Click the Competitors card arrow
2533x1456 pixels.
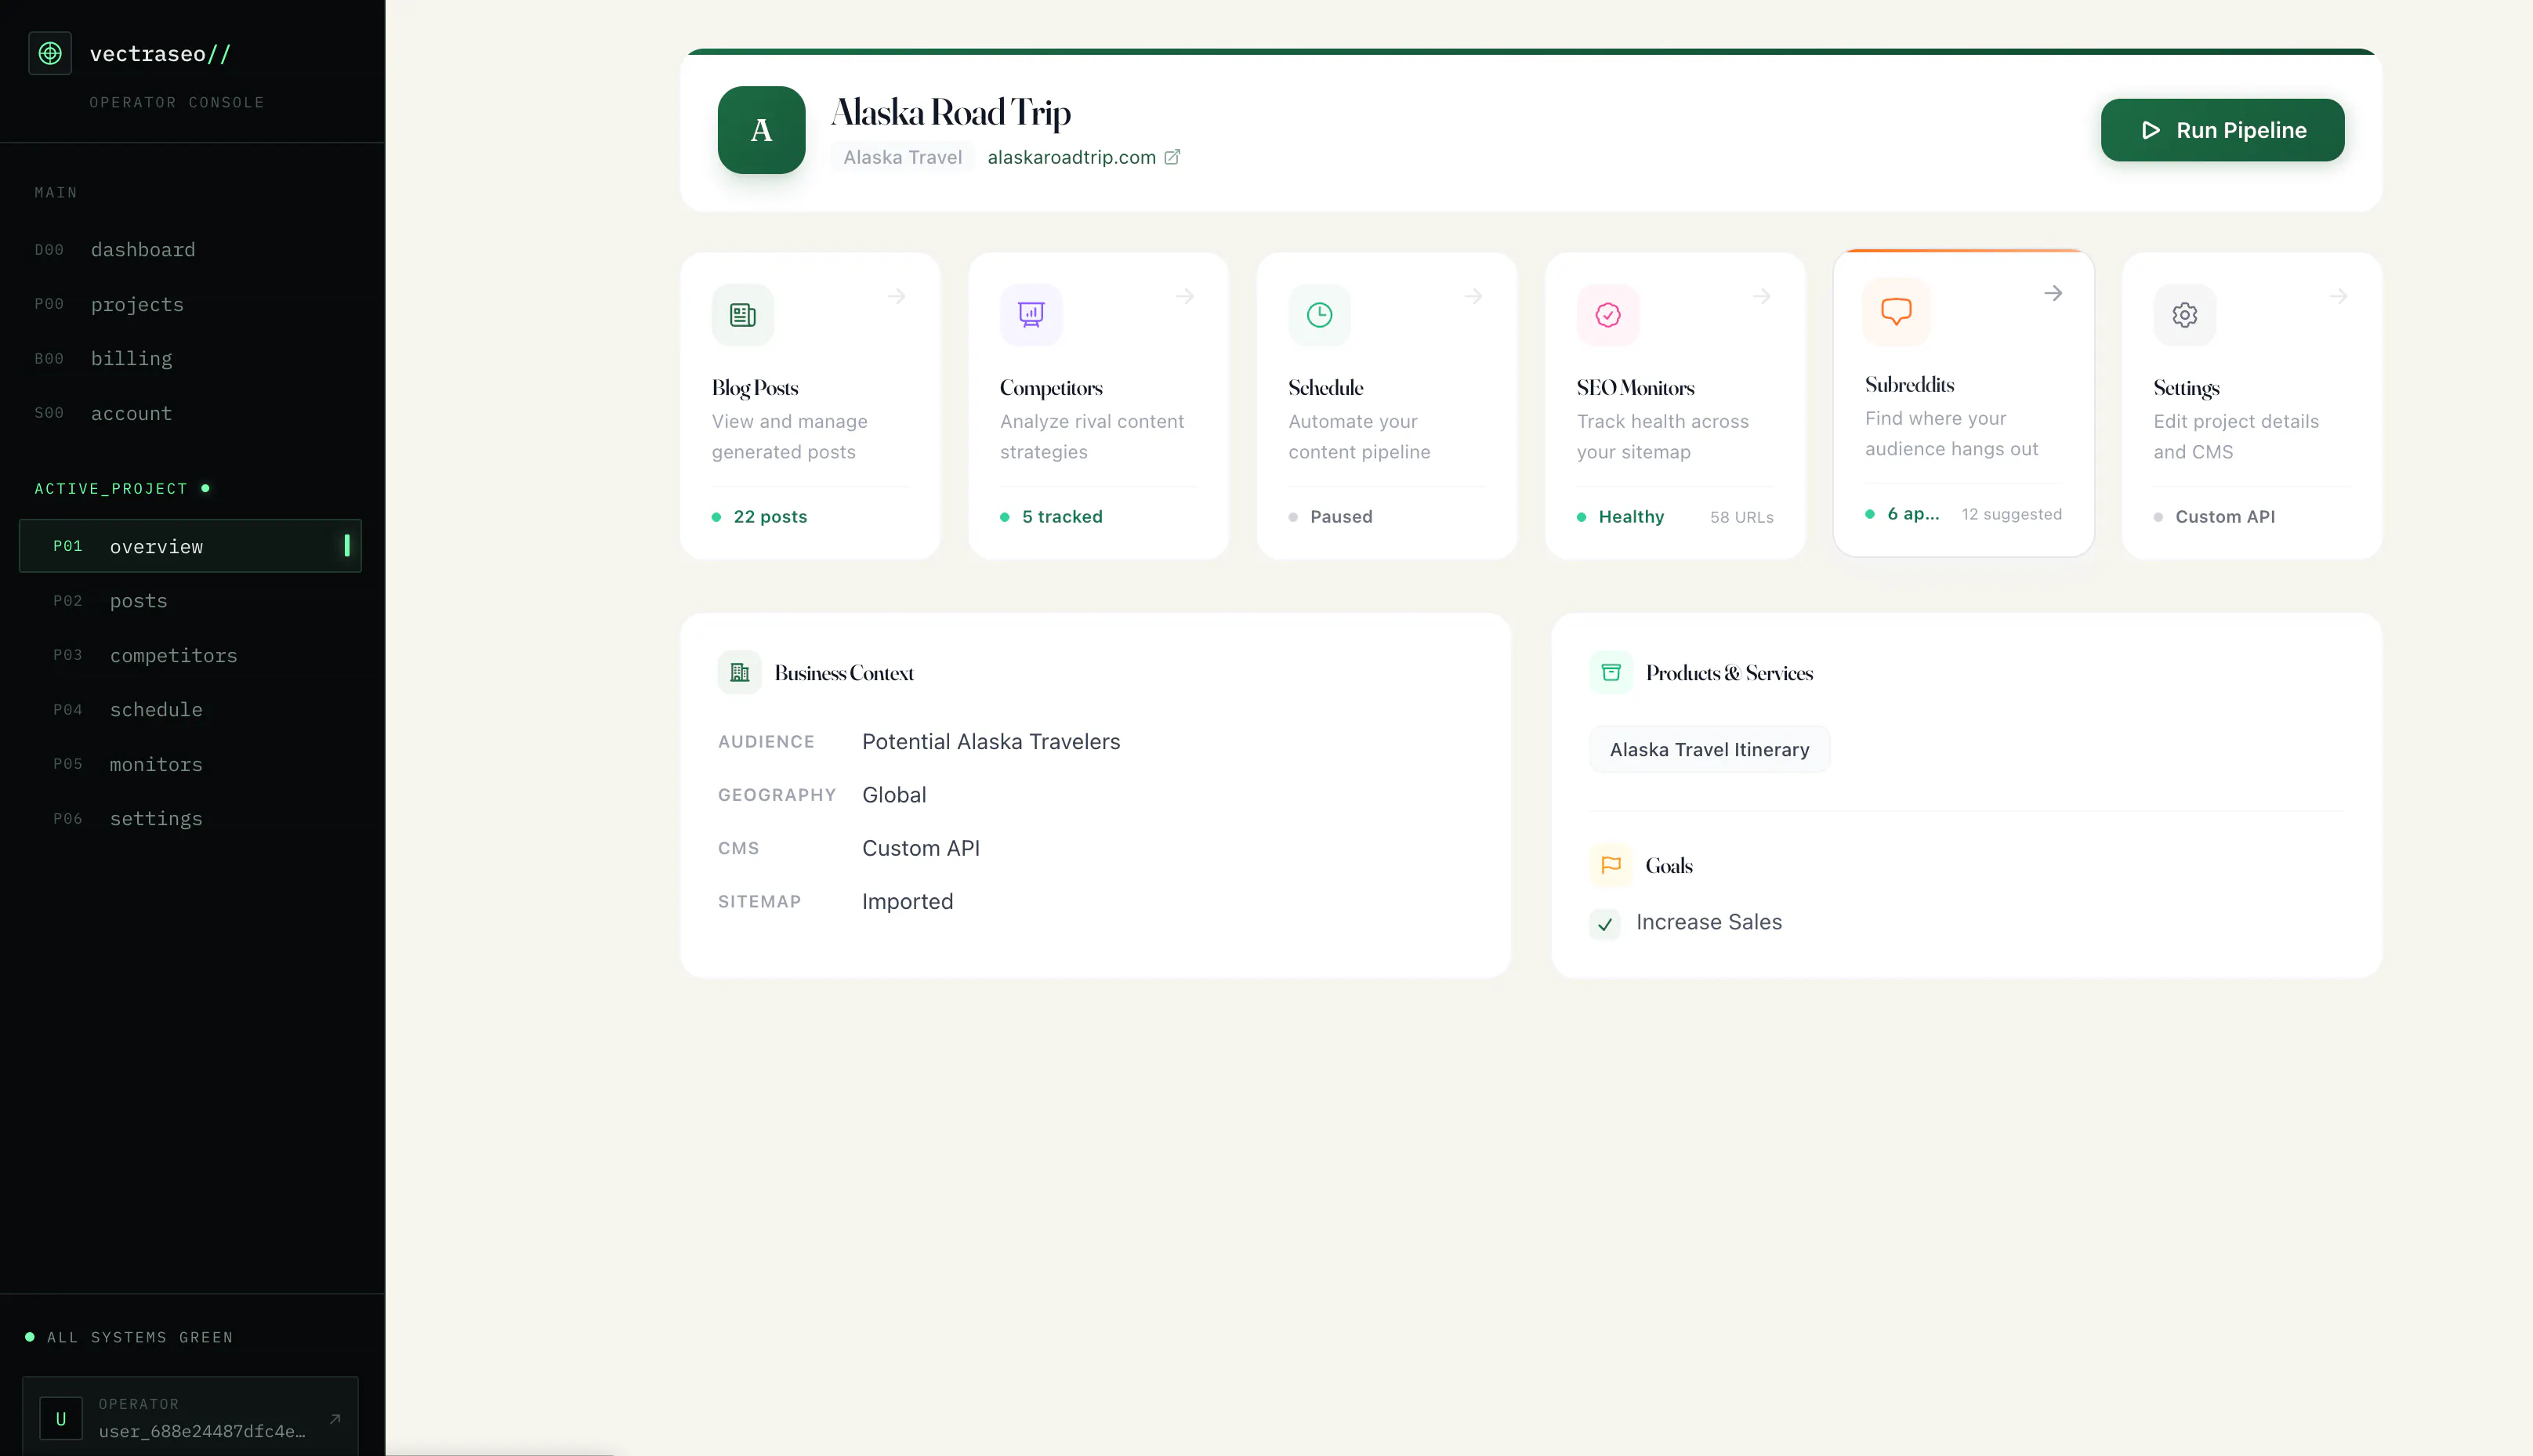(1185, 296)
